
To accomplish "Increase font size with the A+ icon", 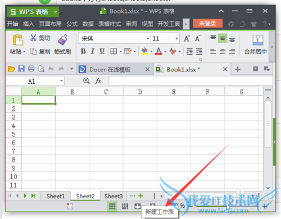I will point(187,38).
